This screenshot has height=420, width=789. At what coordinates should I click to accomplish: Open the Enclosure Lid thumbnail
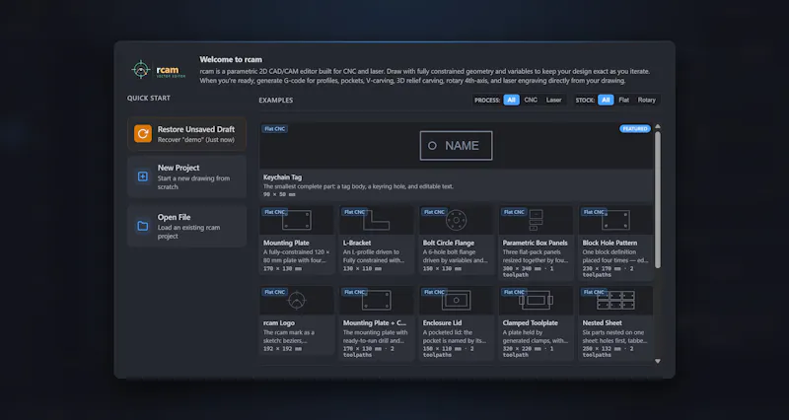point(457,301)
